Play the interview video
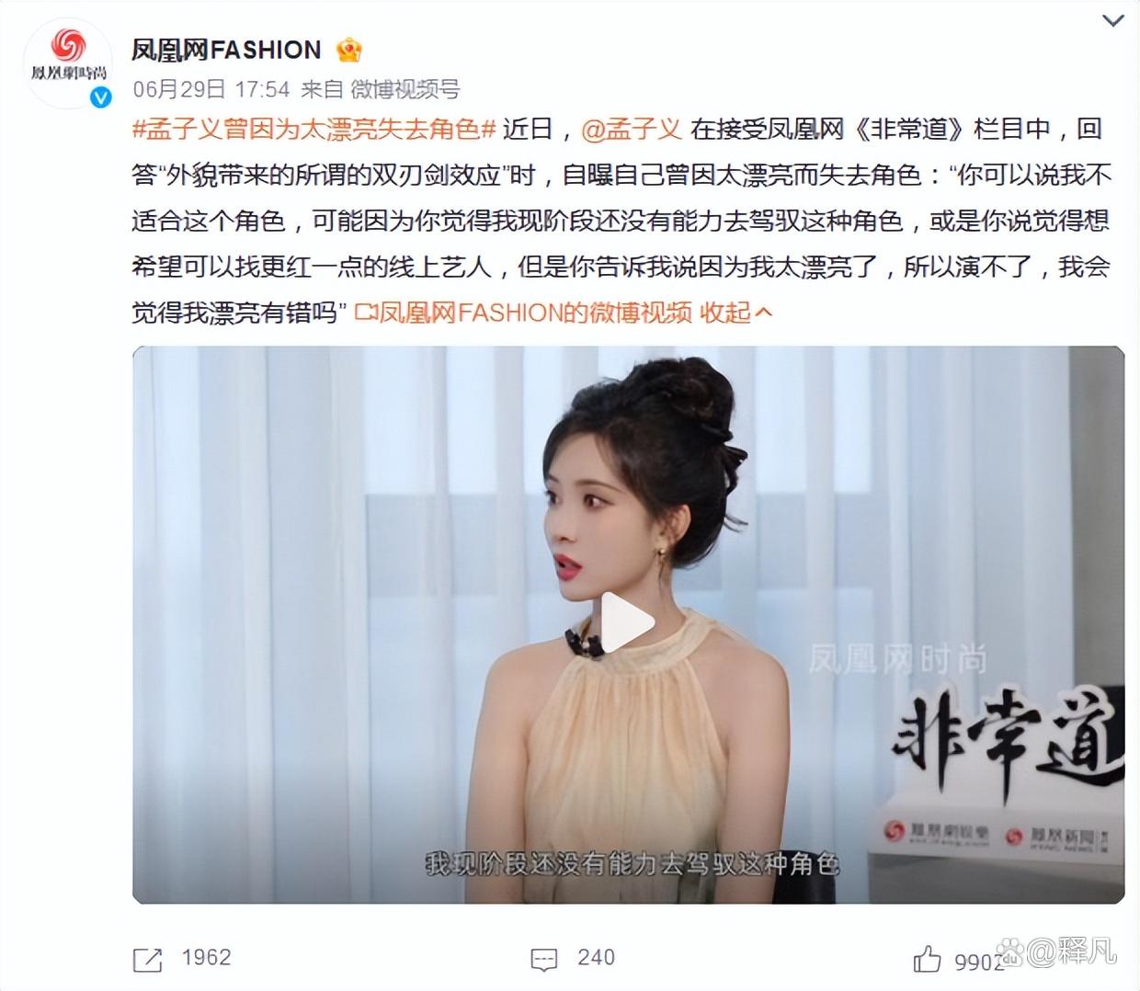Image resolution: width=1140 pixels, height=991 pixels. click(x=628, y=625)
